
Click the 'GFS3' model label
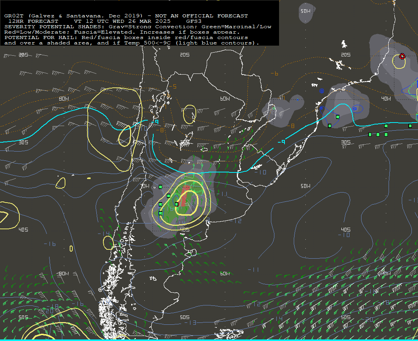pos(194,21)
